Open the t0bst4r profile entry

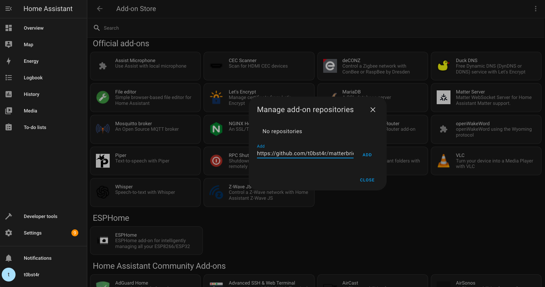pyautogui.click(x=43, y=275)
